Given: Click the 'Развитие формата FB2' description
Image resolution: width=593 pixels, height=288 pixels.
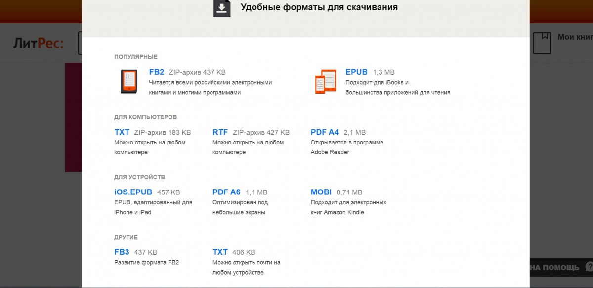Looking at the screenshot, I should [146, 262].
